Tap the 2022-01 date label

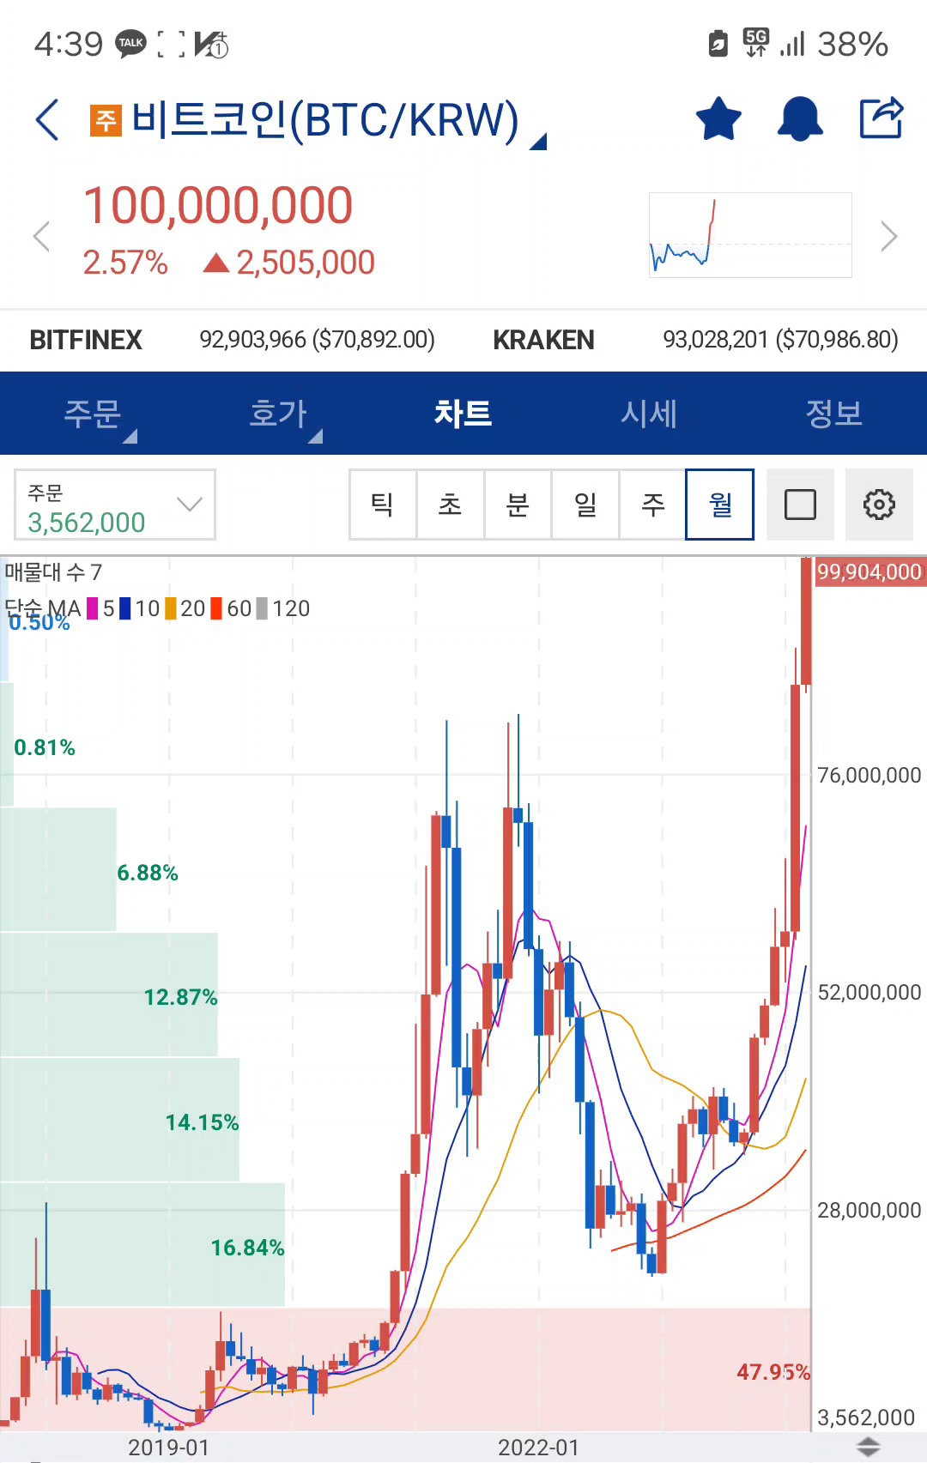(x=538, y=1448)
